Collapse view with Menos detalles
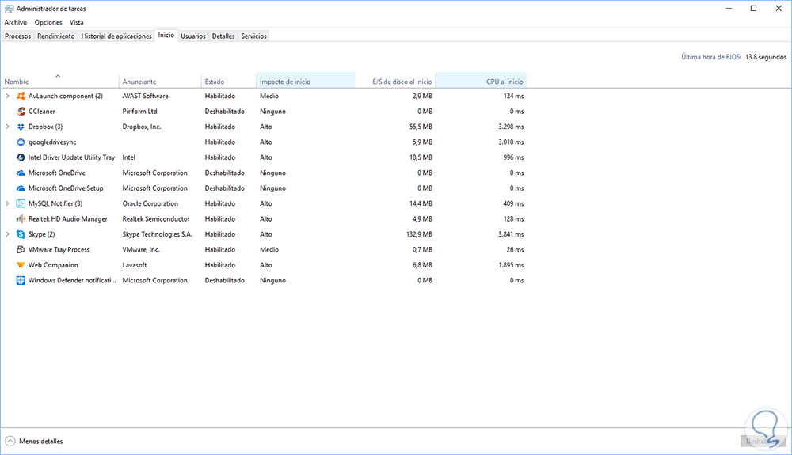Viewport: 792px width, 455px height. click(34, 442)
